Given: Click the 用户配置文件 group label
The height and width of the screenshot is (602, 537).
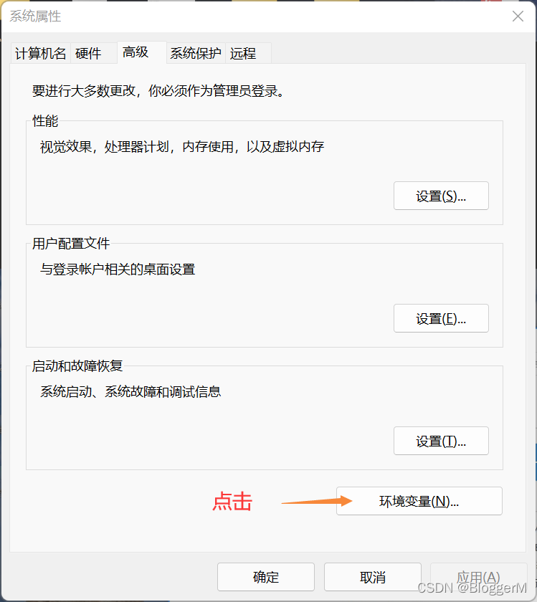Looking at the screenshot, I should 71,244.
